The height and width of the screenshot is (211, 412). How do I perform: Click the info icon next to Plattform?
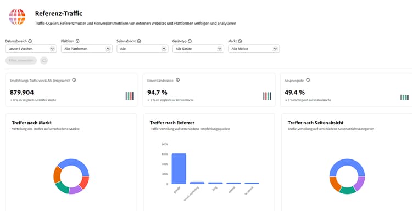(77, 41)
